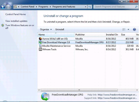Sort by the Publisher column header
Image resolution: width=139 pixels, height=102 pixels.
click(x=90, y=35)
